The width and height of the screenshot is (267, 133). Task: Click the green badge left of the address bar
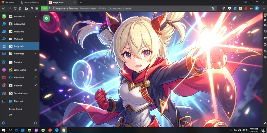click(x=45, y=8)
